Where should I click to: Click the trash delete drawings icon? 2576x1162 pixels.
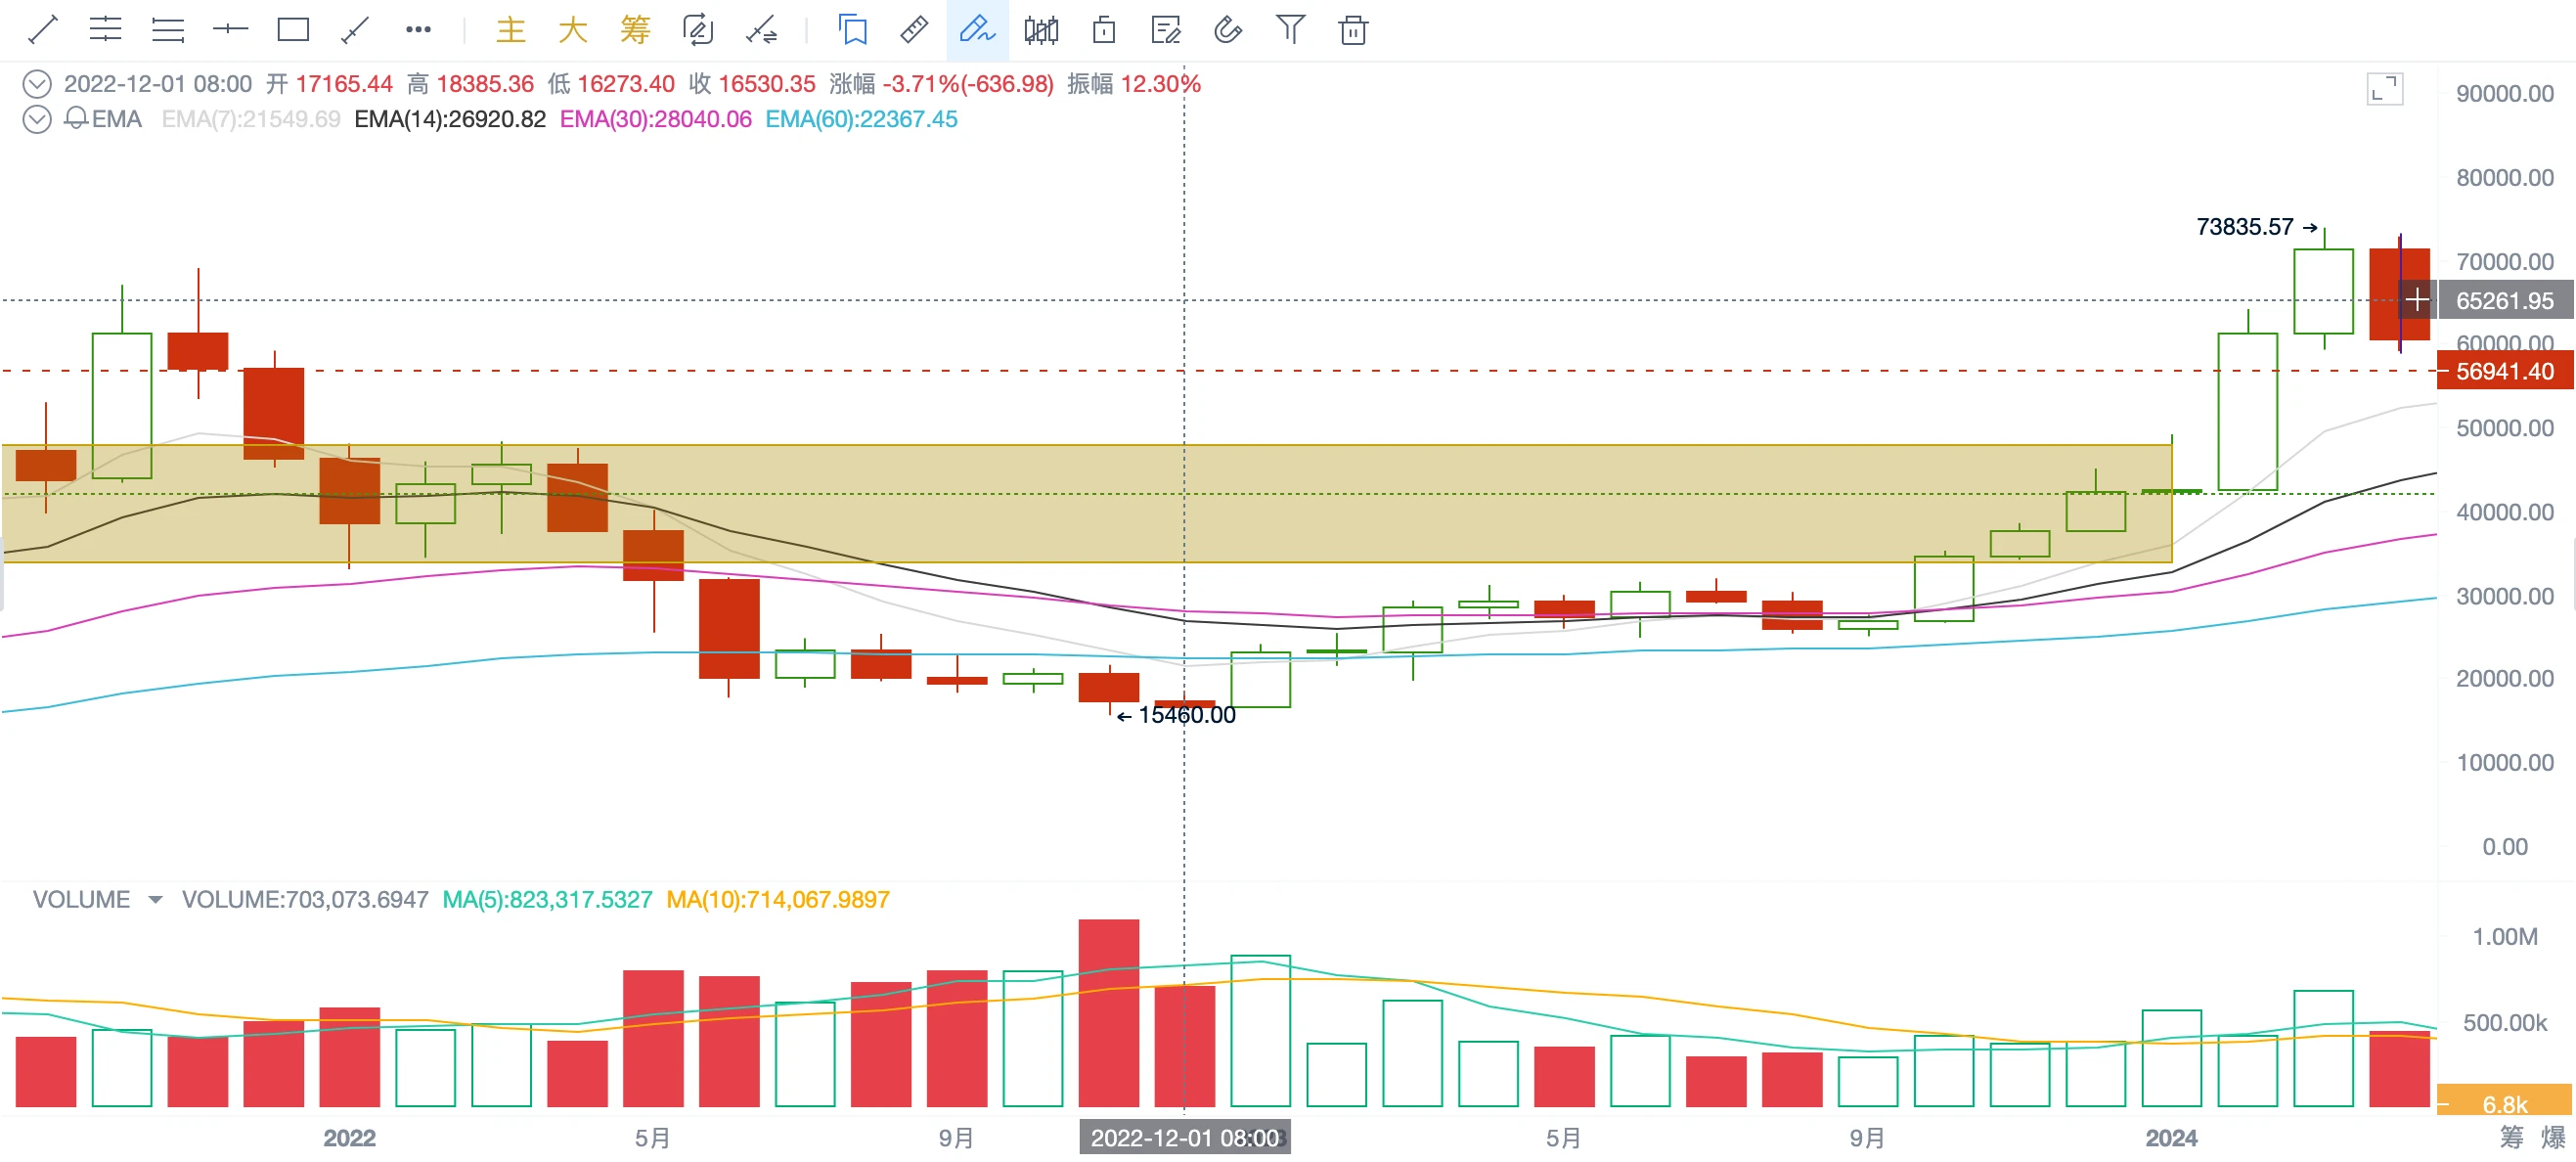click(x=1352, y=30)
